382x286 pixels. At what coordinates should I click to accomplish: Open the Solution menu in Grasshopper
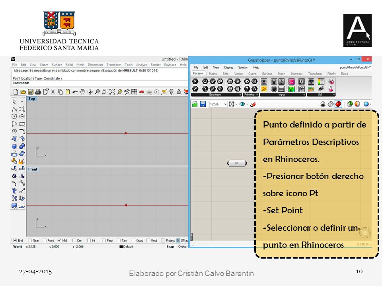(x=243, y=68)
